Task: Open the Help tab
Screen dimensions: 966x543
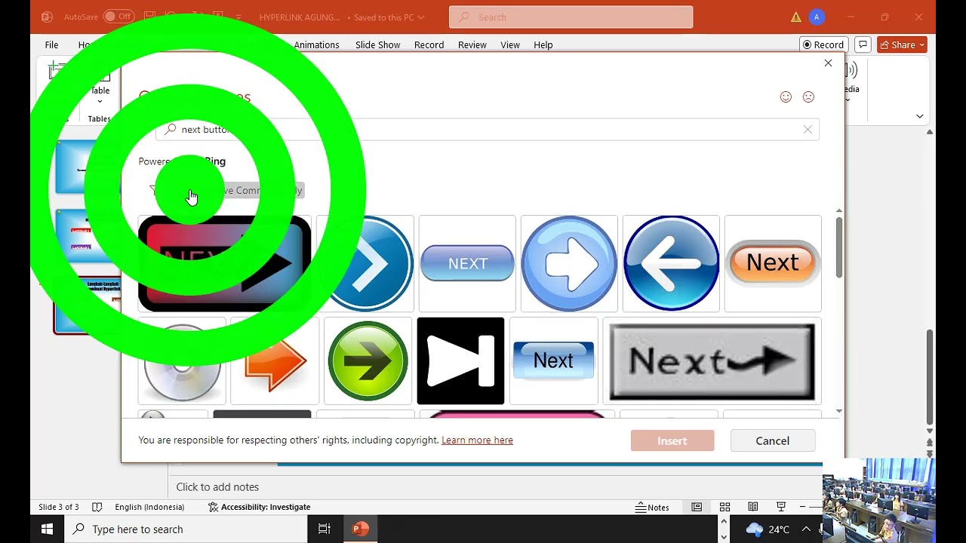Action: tap(543, 44)
